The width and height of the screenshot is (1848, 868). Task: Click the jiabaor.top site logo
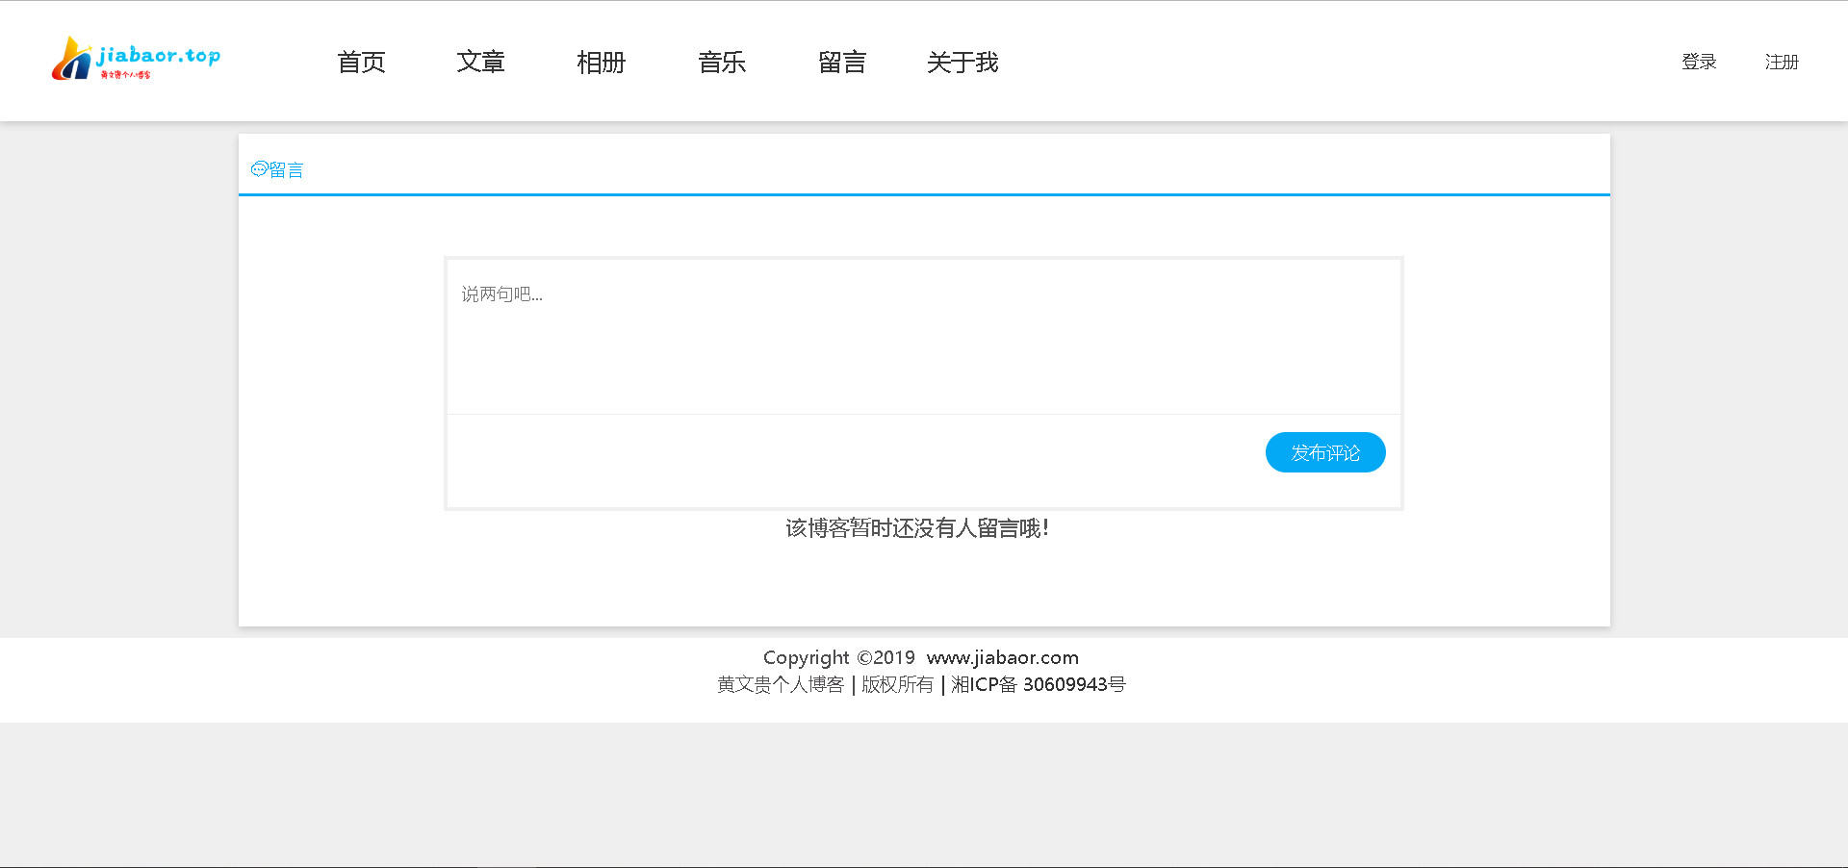136,59
